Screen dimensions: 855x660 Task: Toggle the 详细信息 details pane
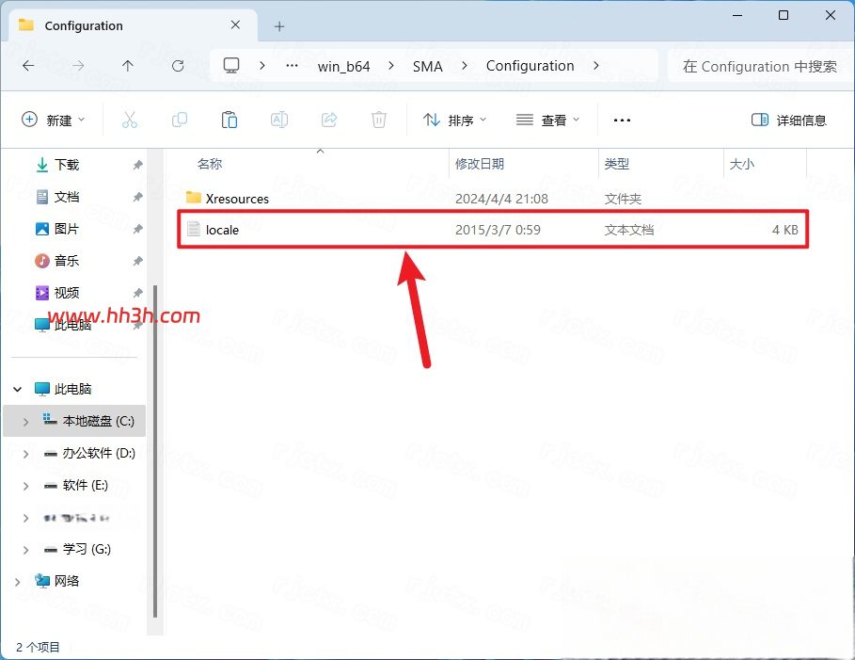tap(788, 120)
